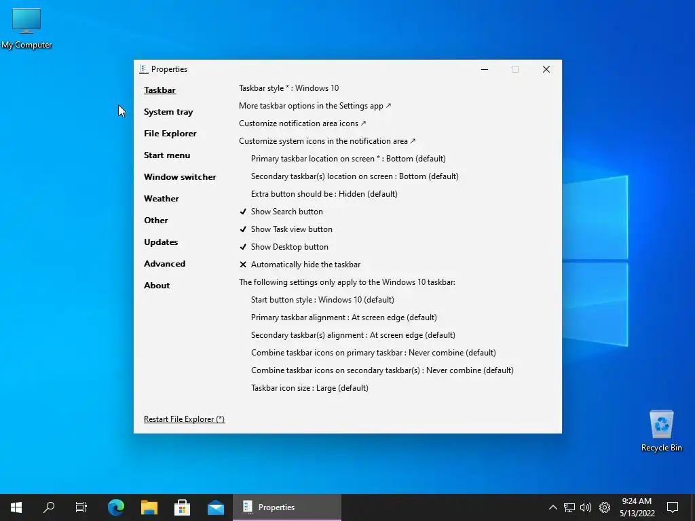Launch Microsoft Edge from taskbar
Screen dimensions: 695x521
(116, 507)
